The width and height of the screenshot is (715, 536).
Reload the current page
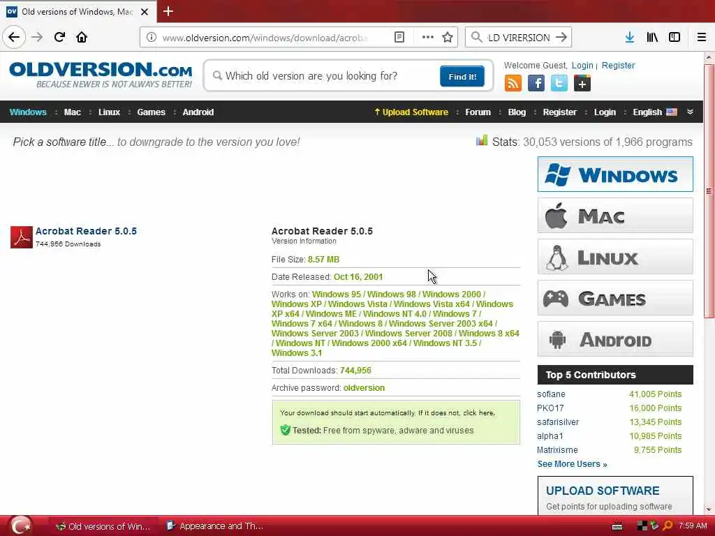(x=60, y=37)
